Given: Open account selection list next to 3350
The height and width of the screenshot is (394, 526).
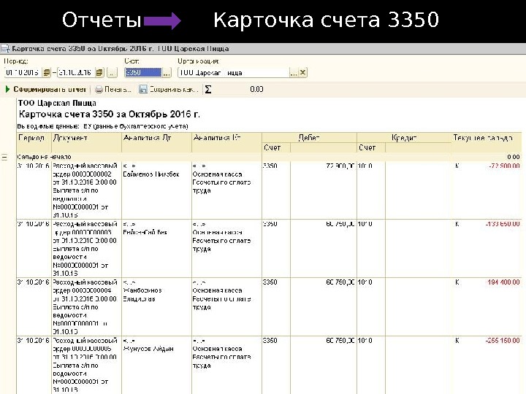Looking at the screenshot, I should coord(167,72).
